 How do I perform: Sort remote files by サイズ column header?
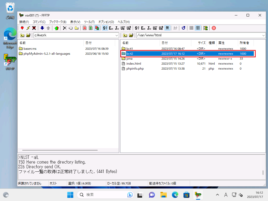pos(202,43)
